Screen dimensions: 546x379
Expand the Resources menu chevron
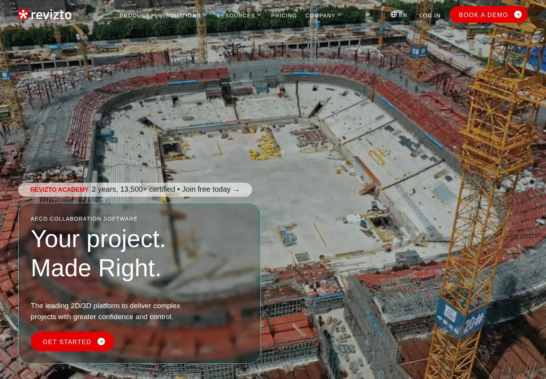tap(259, 15)
